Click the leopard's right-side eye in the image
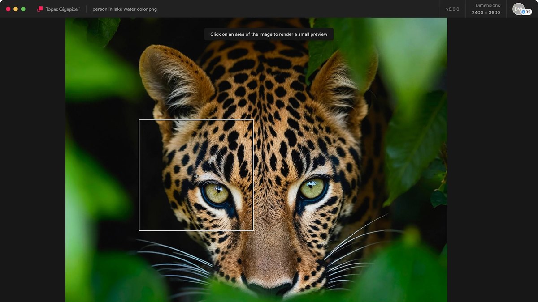 pos(312,188)
